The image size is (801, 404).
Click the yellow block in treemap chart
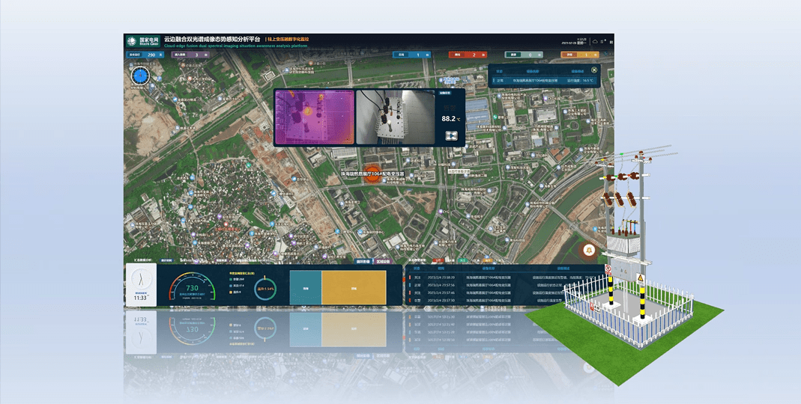click(354, 287)
